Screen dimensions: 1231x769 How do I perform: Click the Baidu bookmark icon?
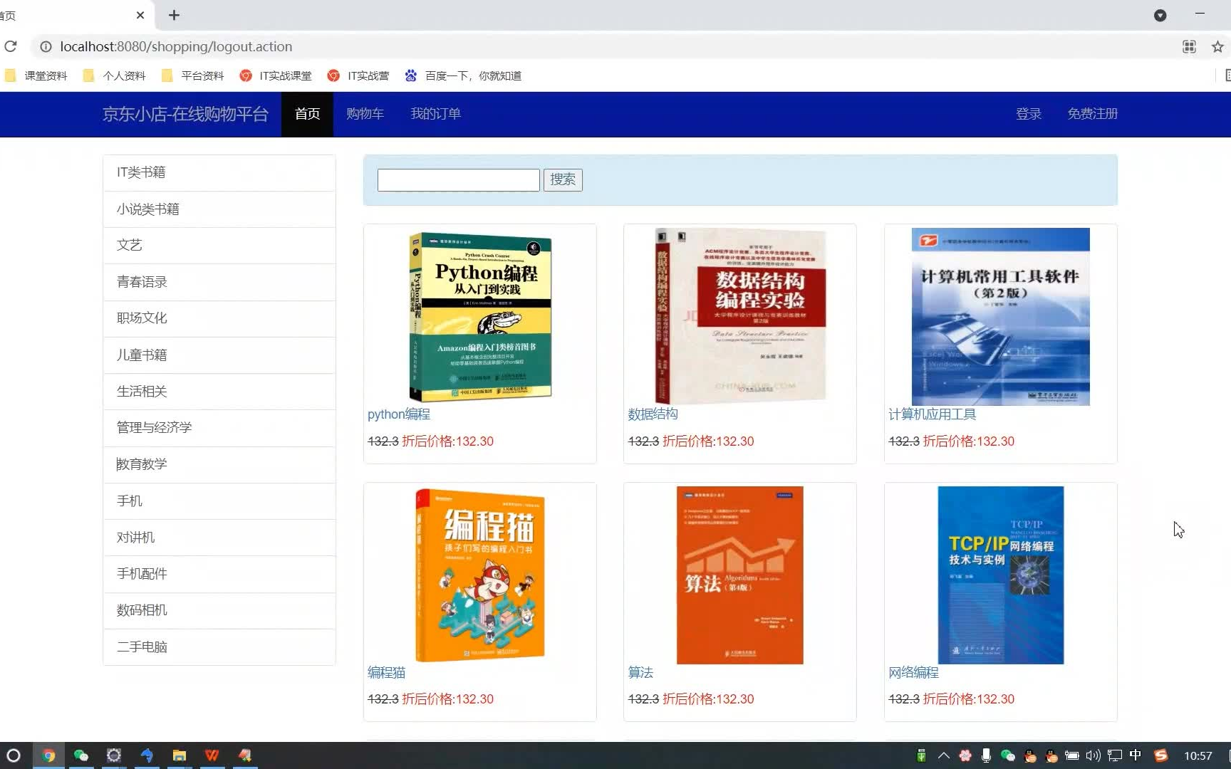411,75
